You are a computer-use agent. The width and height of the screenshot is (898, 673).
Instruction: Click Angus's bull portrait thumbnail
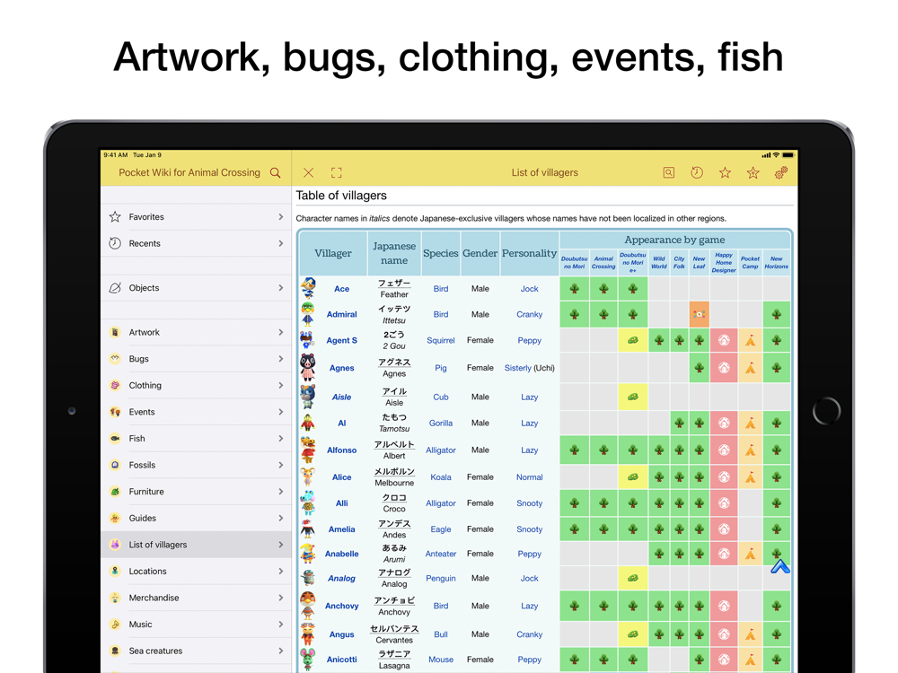pyautogui.click(x=308, y=634)
